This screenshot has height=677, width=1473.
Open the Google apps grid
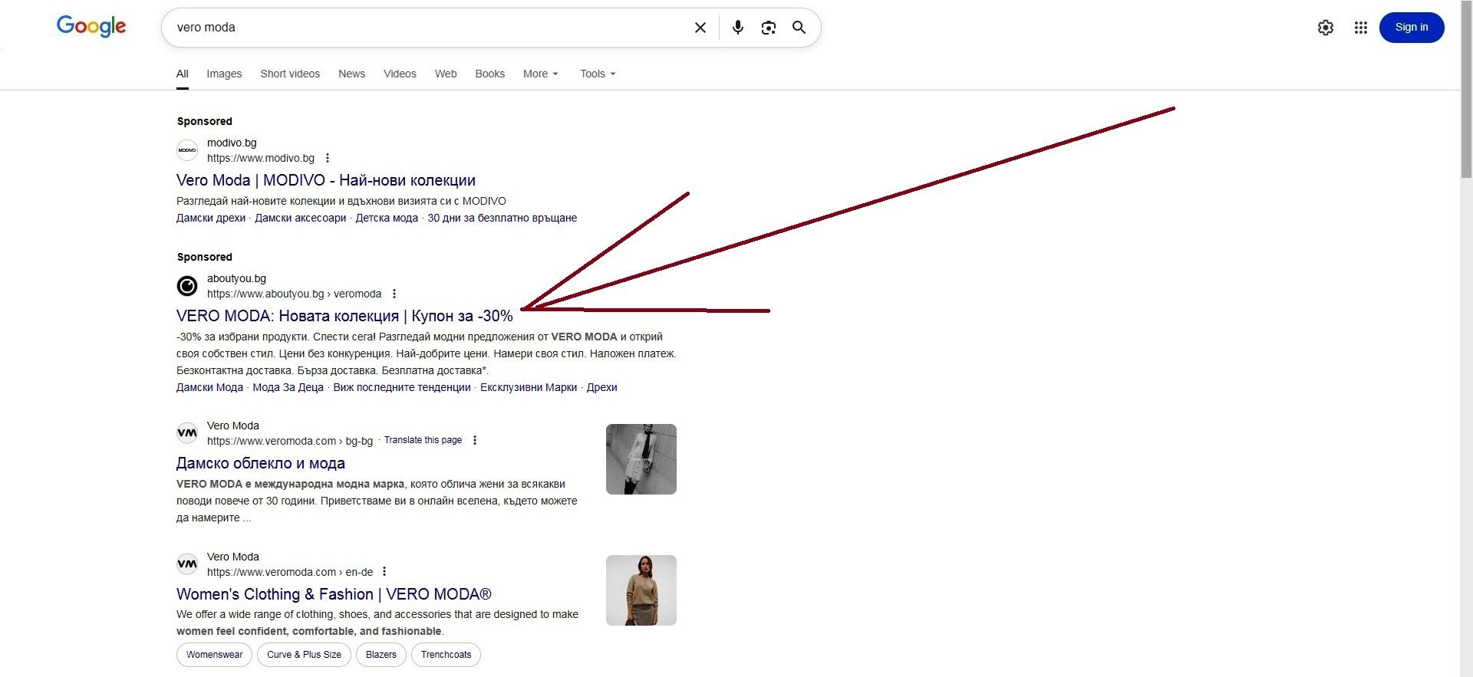point(1360,28)
